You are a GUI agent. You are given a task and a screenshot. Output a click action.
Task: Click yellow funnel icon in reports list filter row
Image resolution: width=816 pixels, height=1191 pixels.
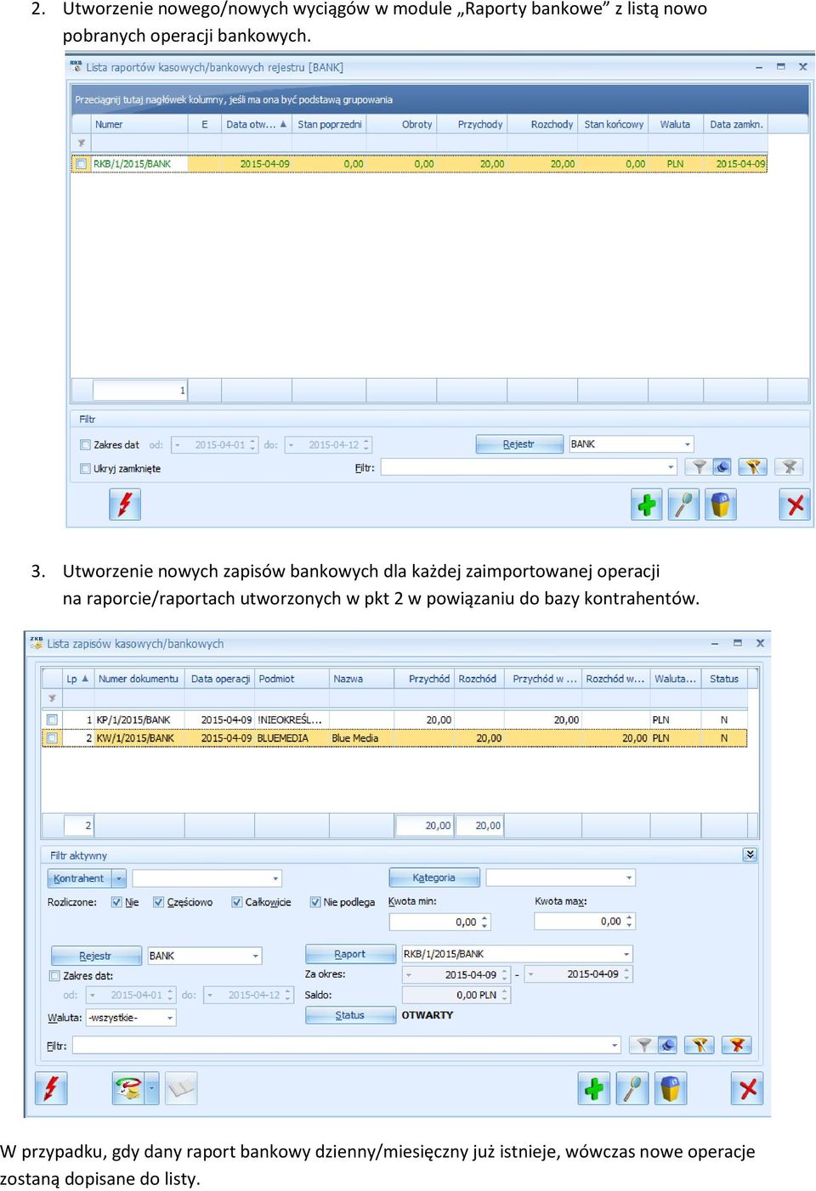coord(752,466)
